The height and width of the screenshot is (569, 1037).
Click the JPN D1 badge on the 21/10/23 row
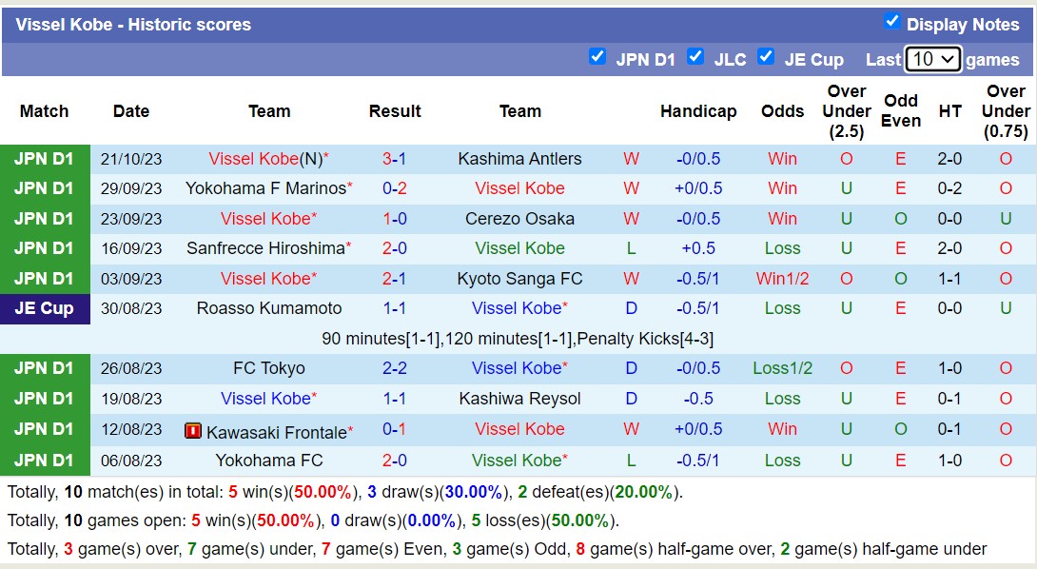click(x=43, y=158)
